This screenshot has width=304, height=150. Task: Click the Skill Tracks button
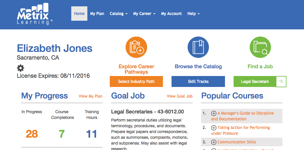(x=198, y=81)
